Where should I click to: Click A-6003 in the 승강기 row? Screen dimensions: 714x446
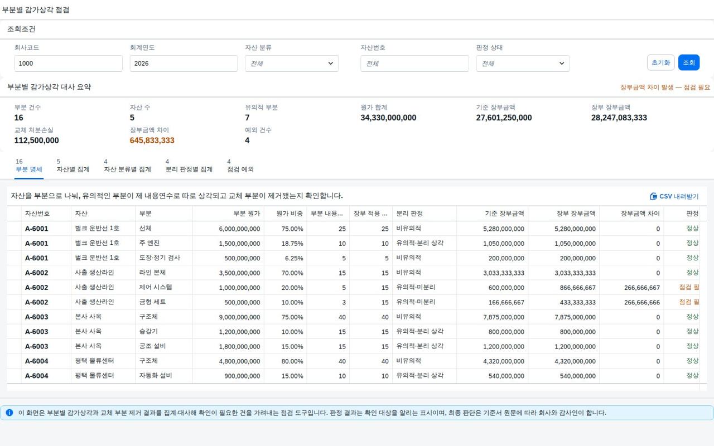point(37,332)
